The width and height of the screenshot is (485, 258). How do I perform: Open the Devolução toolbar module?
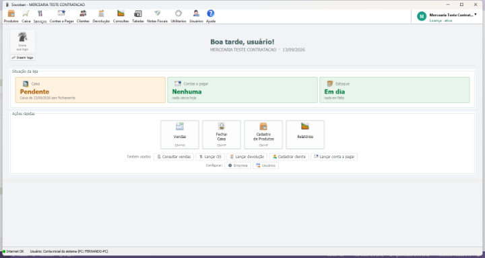coord(101,16)
